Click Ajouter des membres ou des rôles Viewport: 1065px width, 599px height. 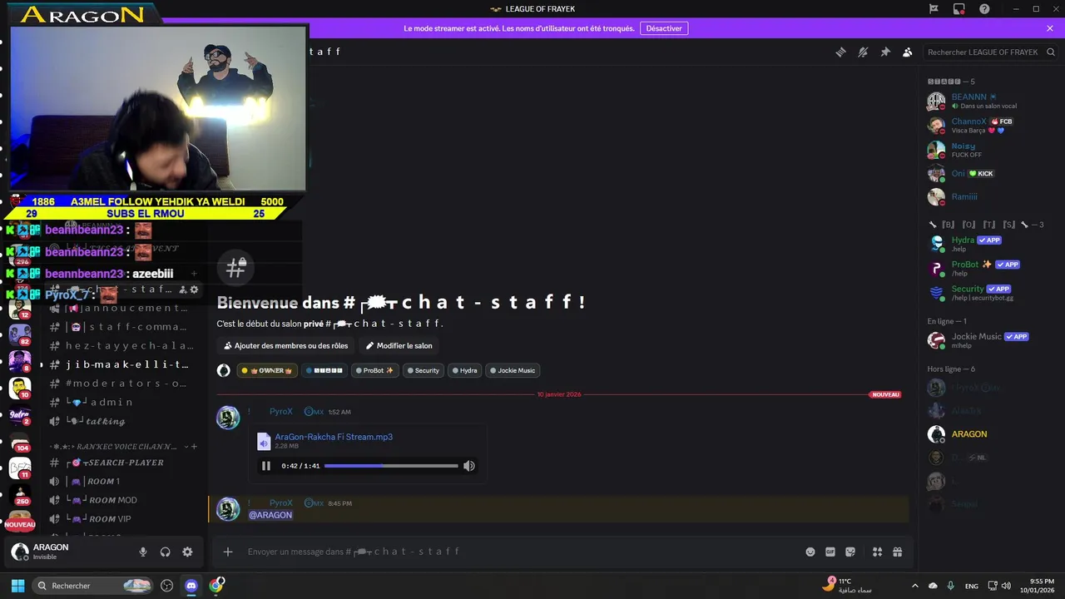pos(286,345)
